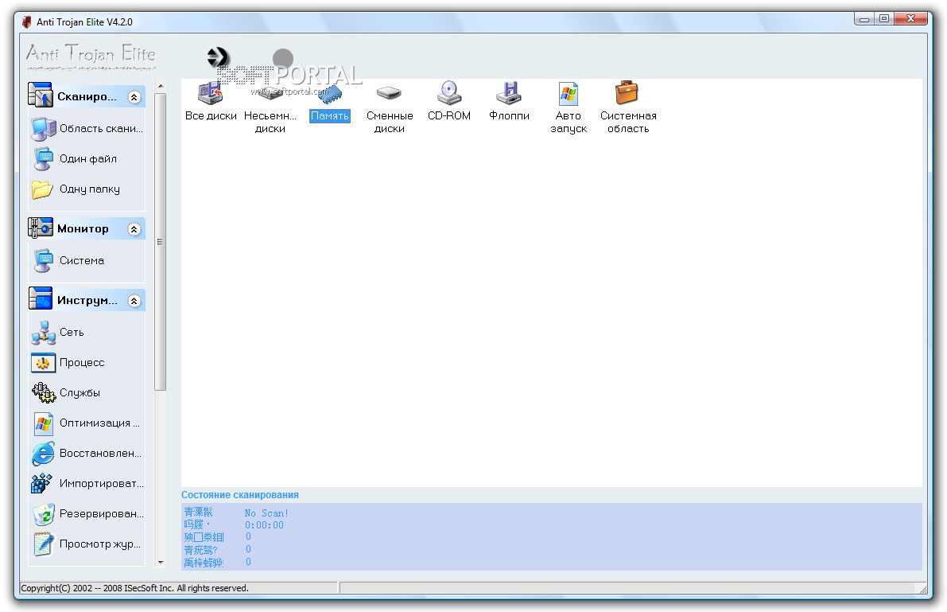
Task: Click the sidebar scrollbar thumb
Action: coord(161,242)
